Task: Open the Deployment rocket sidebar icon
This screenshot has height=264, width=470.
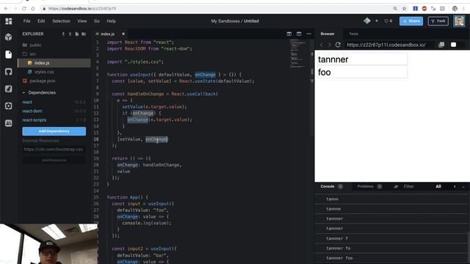Action: (x=9, y=89)
